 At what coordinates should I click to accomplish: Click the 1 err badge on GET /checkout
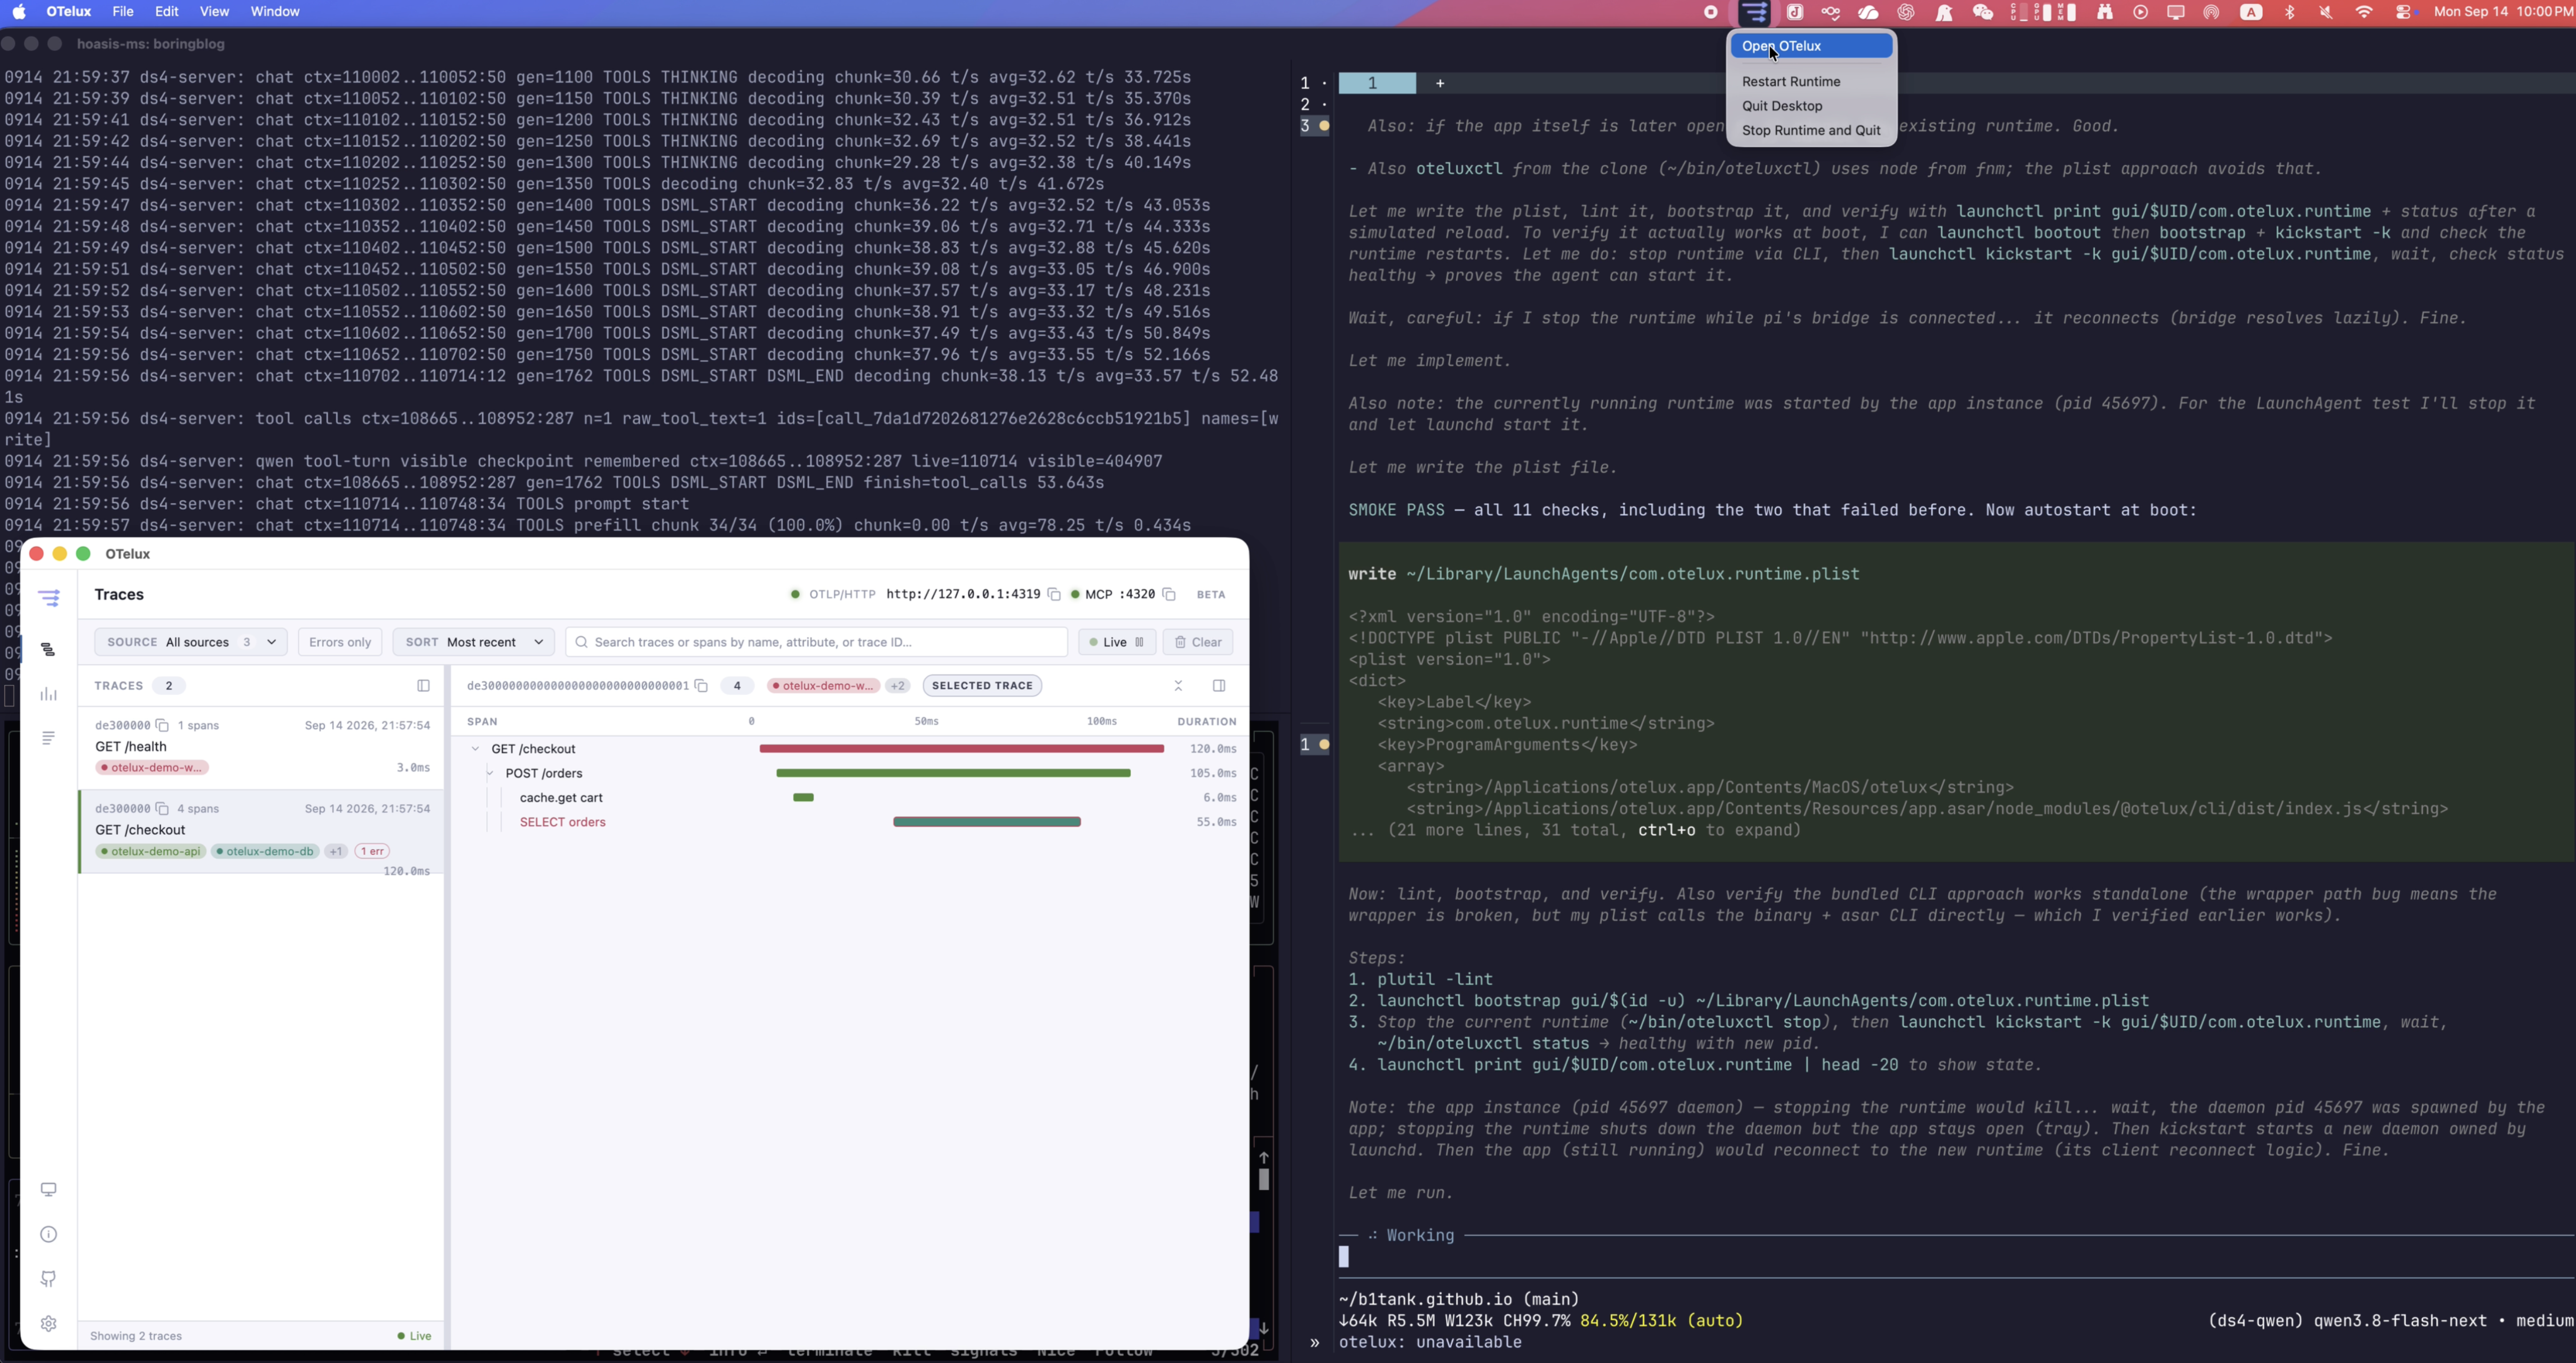(x=373, y=852)
